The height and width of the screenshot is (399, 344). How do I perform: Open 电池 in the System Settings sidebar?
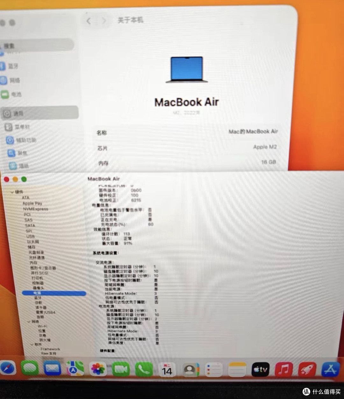point(11,94)
